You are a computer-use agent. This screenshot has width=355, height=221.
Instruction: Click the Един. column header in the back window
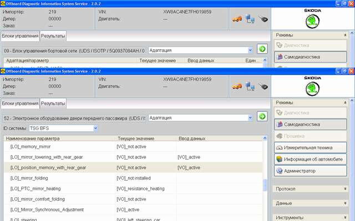pos(250,60)
